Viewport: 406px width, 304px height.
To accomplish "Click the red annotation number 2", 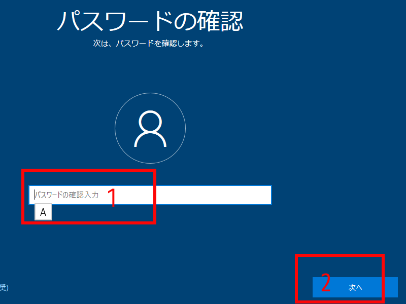I will pos(325,284).
